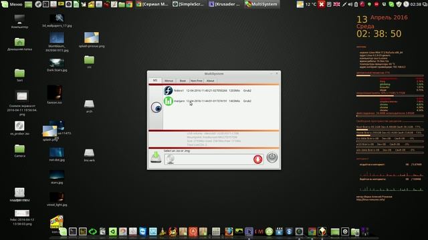Click Grub2 text in the fedora row

[247, 91]
